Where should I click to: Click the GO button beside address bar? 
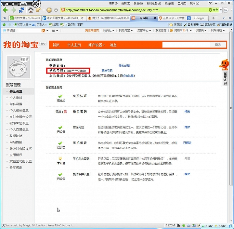click(x=226, y=10)
